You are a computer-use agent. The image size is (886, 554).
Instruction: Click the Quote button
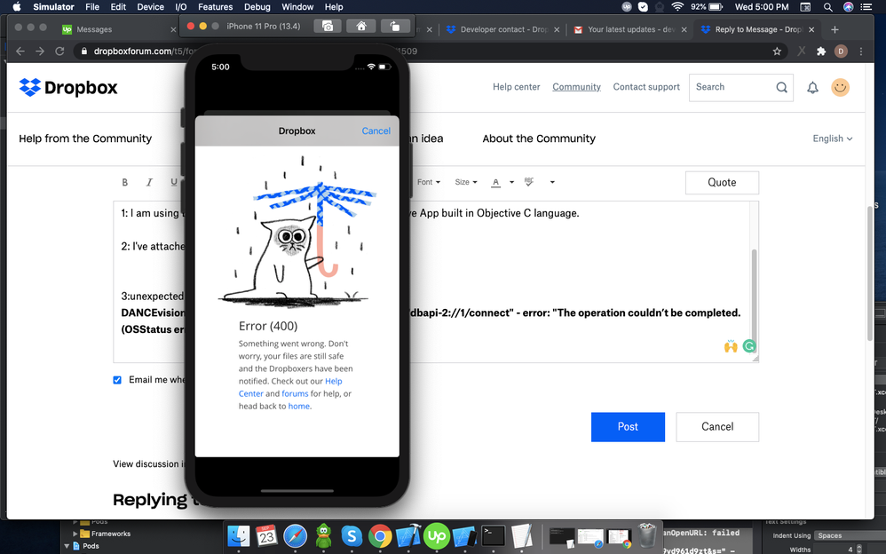pos(722,183)
